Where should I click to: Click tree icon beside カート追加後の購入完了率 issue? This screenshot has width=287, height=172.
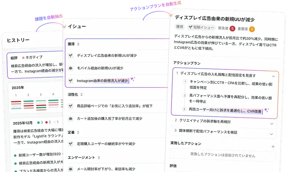(x=71, y=119)
